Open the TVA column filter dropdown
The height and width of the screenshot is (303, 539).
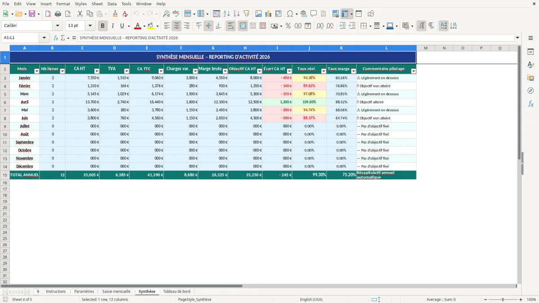click(127, 71)
